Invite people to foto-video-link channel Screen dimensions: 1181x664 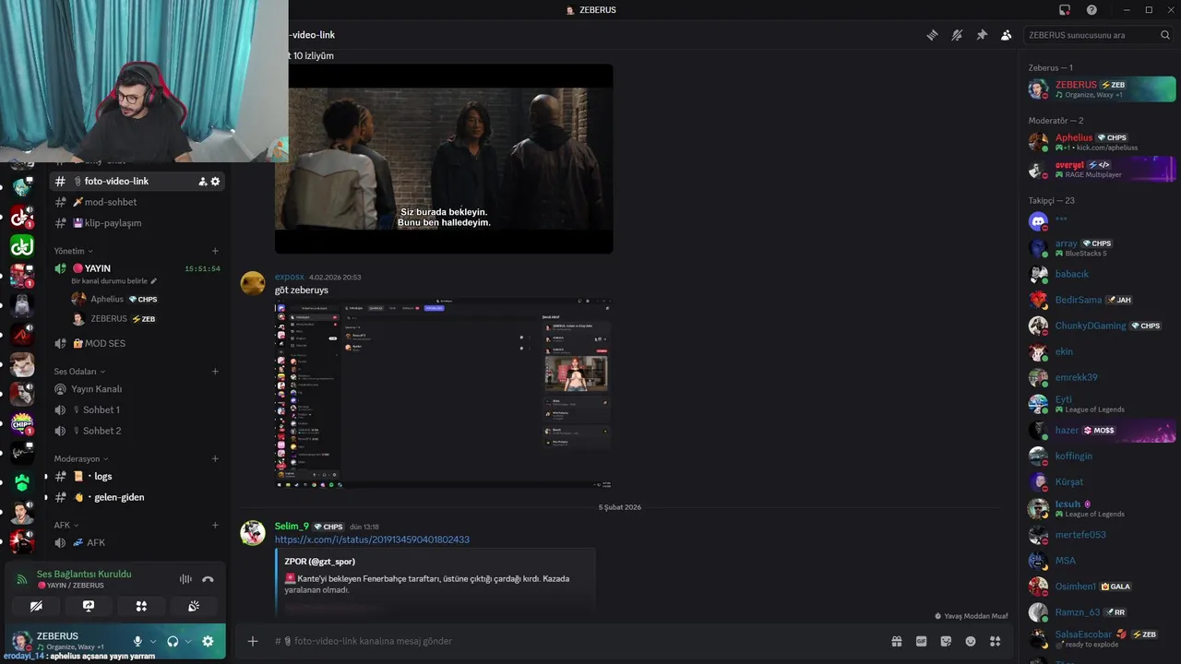(202, 182)
